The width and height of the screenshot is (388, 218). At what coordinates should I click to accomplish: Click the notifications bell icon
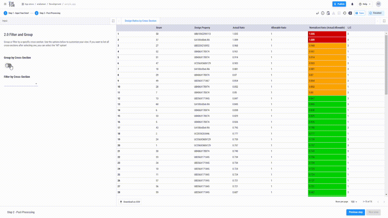coord(352,4)
